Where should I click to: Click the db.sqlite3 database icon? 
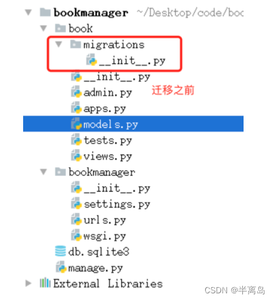[x=60, y=251]
